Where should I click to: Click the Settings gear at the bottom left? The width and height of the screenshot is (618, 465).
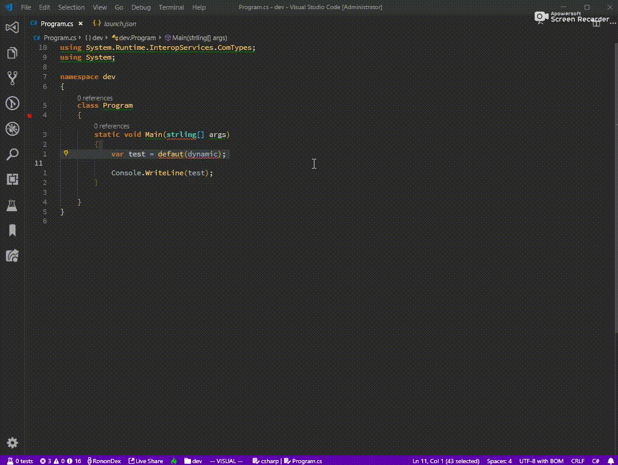click(12, 442)
